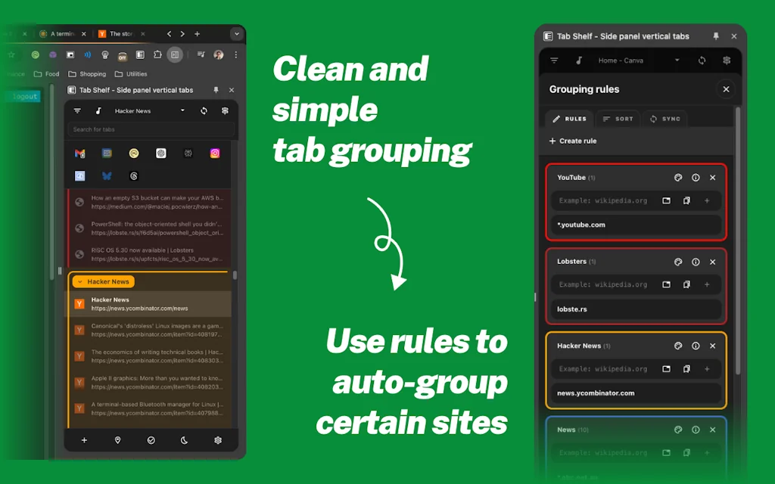Click the filter icon in left Tab Shelf panel

(x=77, y=111)
